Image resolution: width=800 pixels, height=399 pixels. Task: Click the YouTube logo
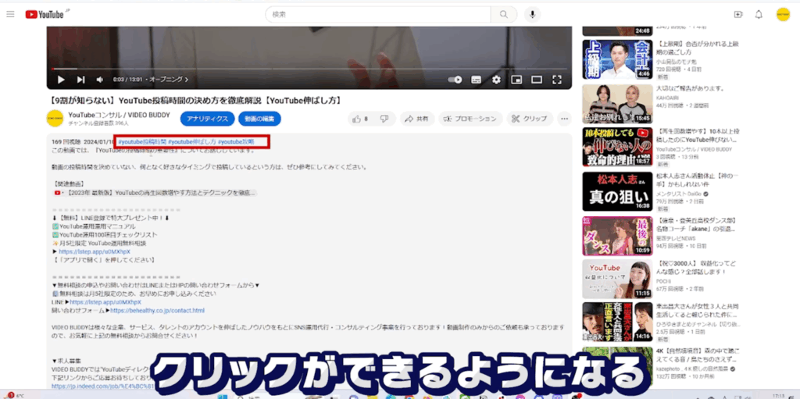pos(46,15)
